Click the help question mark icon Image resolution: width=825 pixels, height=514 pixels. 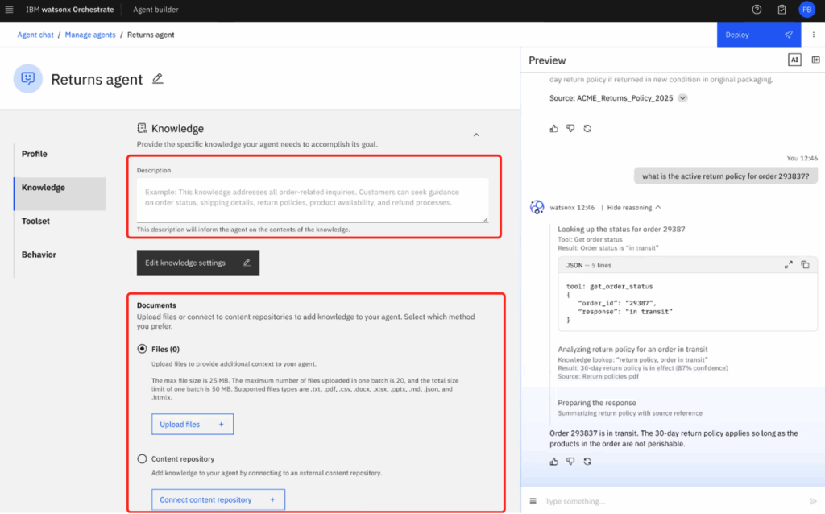(757, 10)
